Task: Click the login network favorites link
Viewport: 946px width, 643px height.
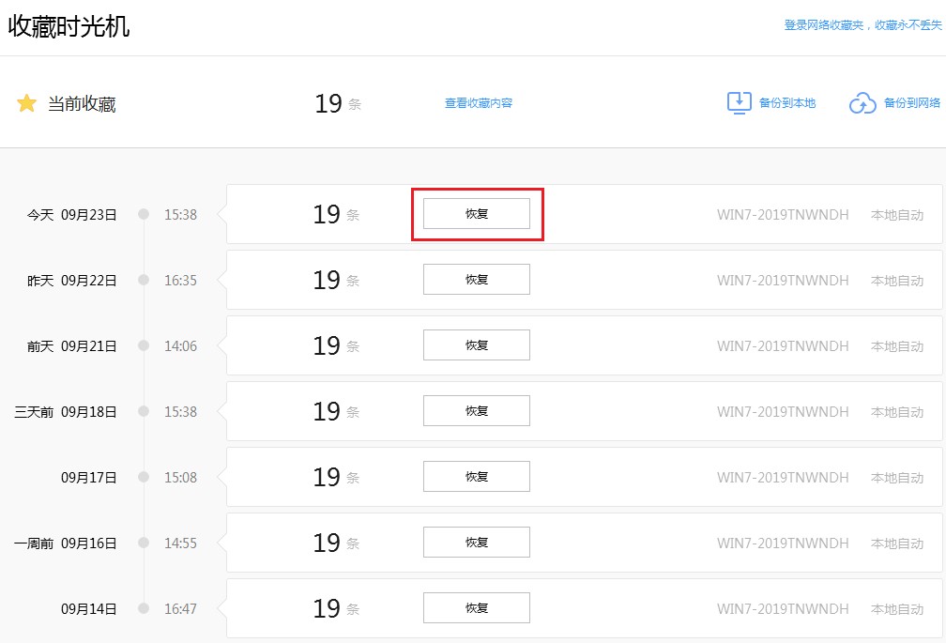Action: [862, 25]
